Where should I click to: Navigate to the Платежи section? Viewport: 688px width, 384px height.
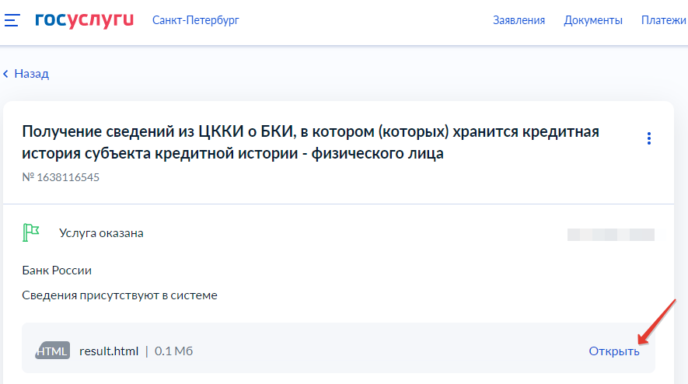coord(663,20)
